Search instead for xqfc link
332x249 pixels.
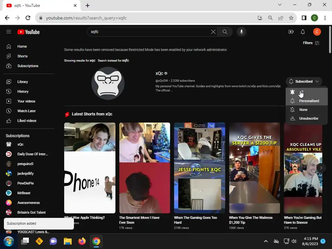pyautogui.click(x=113, y=61)
